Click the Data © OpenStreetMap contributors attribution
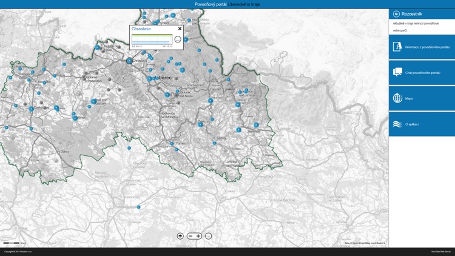 (x=365, y=243)
